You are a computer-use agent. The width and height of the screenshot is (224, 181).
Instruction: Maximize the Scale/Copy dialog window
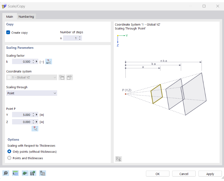coord(204,6)
